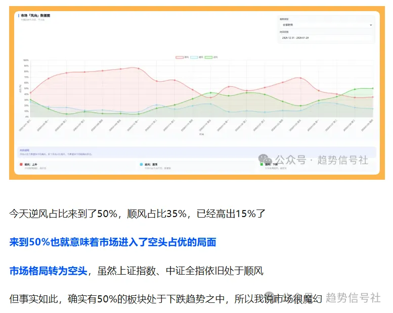This screenshot has height=313, width=393.
Task: Select the red line's peak data point near 85%
Action: (x=139, y=68)
